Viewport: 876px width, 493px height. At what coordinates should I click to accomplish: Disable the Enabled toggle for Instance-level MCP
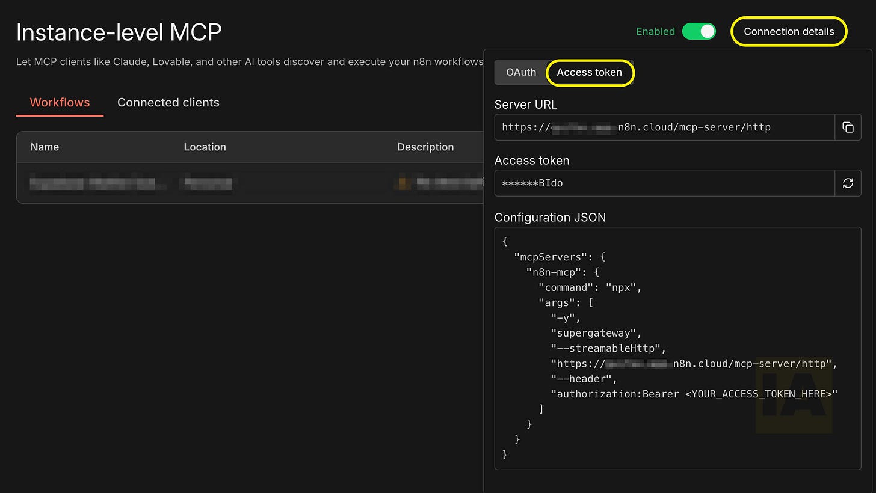click(699, 31)
